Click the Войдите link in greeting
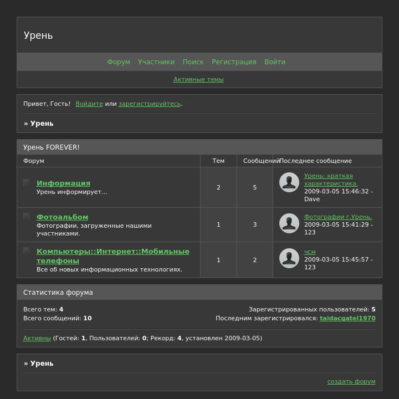 pyautogui.click(x=89, y=104)
